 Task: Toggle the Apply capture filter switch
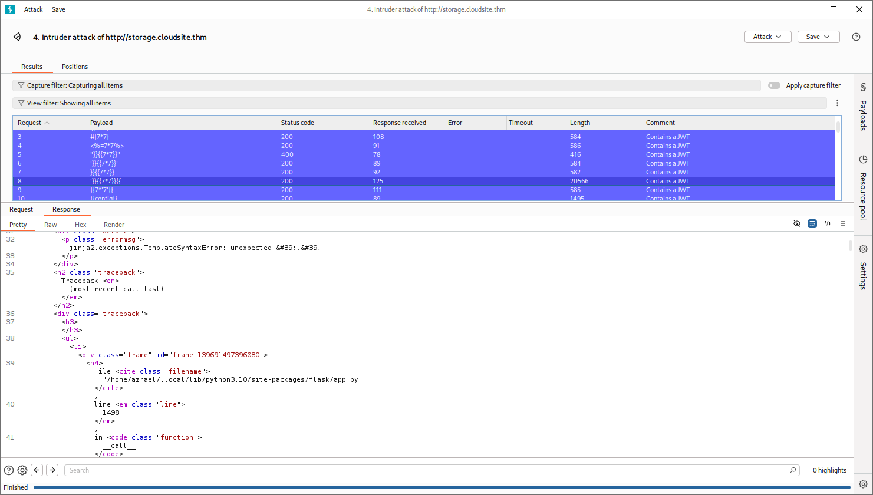pyautogui.click(x=774, y=85)
